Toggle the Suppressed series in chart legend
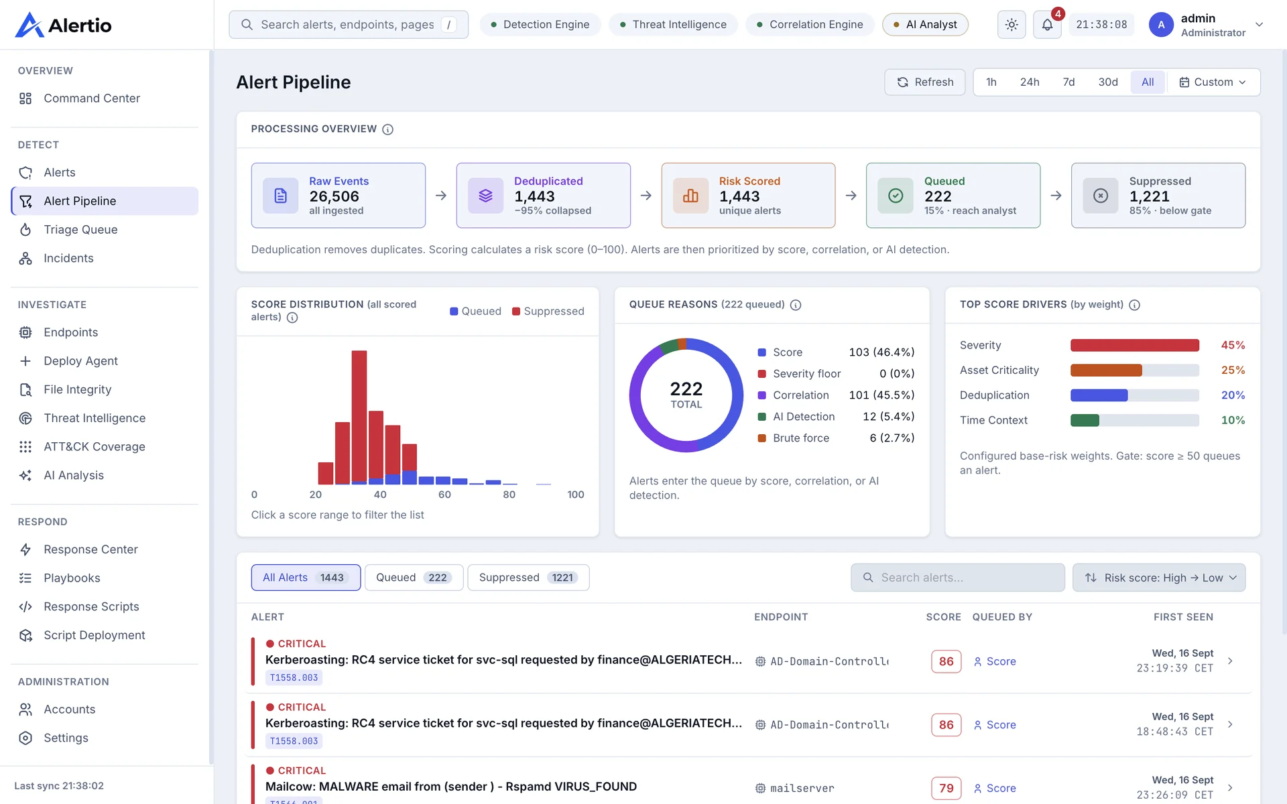Image resolution: width=1287 pixels, height=804 pixels. [x=548, y=312]
